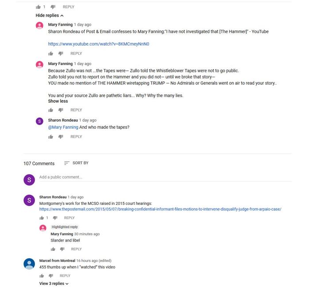Like Sharon Rondeau's 'who made the tapes' reply

[51, 137]
